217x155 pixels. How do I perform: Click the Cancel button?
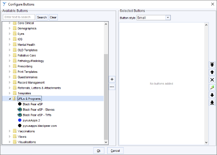click(x=115, y=151)
